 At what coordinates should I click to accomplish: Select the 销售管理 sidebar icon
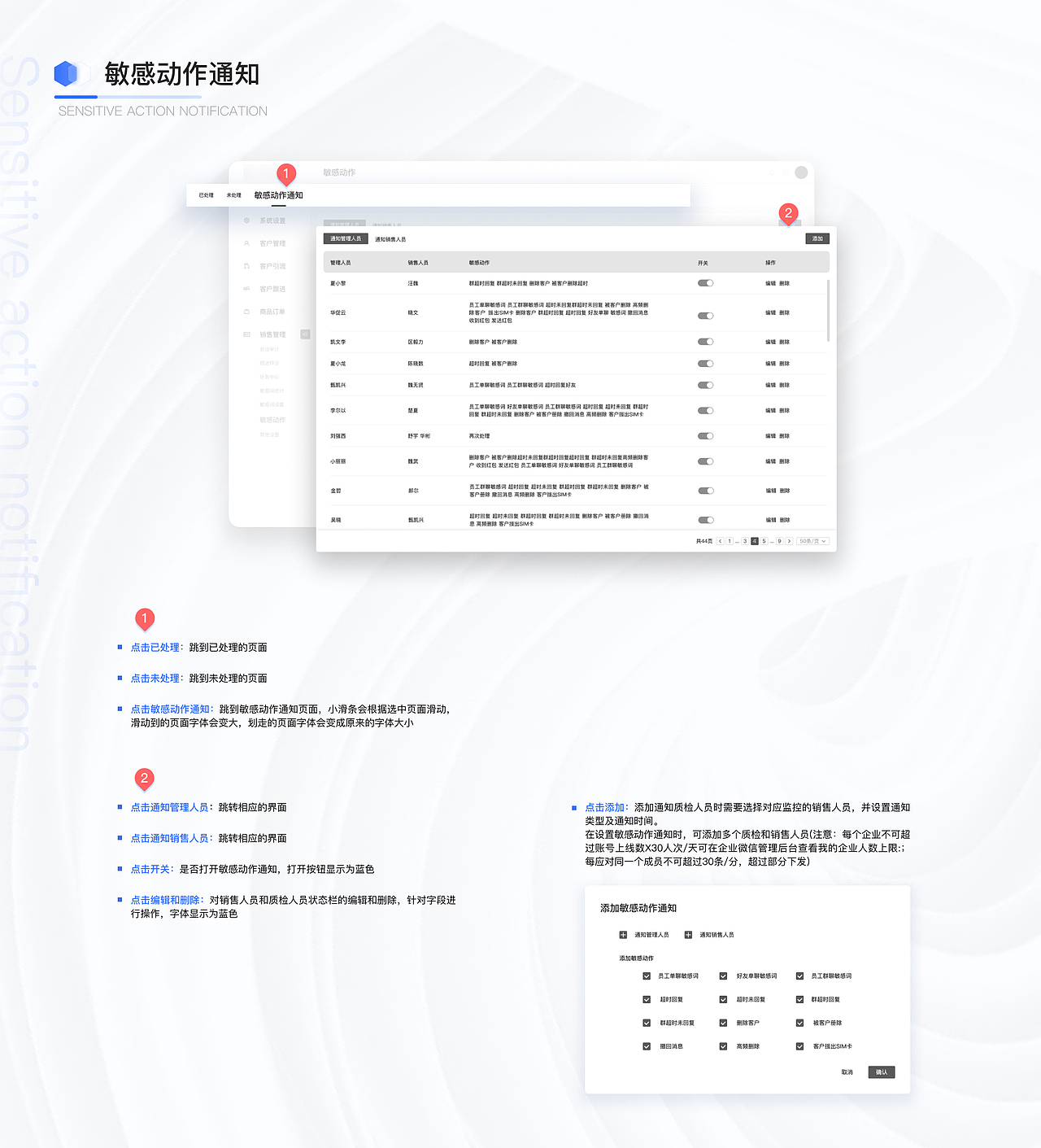[246, 334]
